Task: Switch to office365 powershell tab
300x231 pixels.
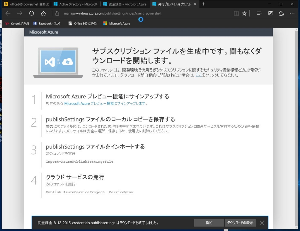Action: pos(26,4)
